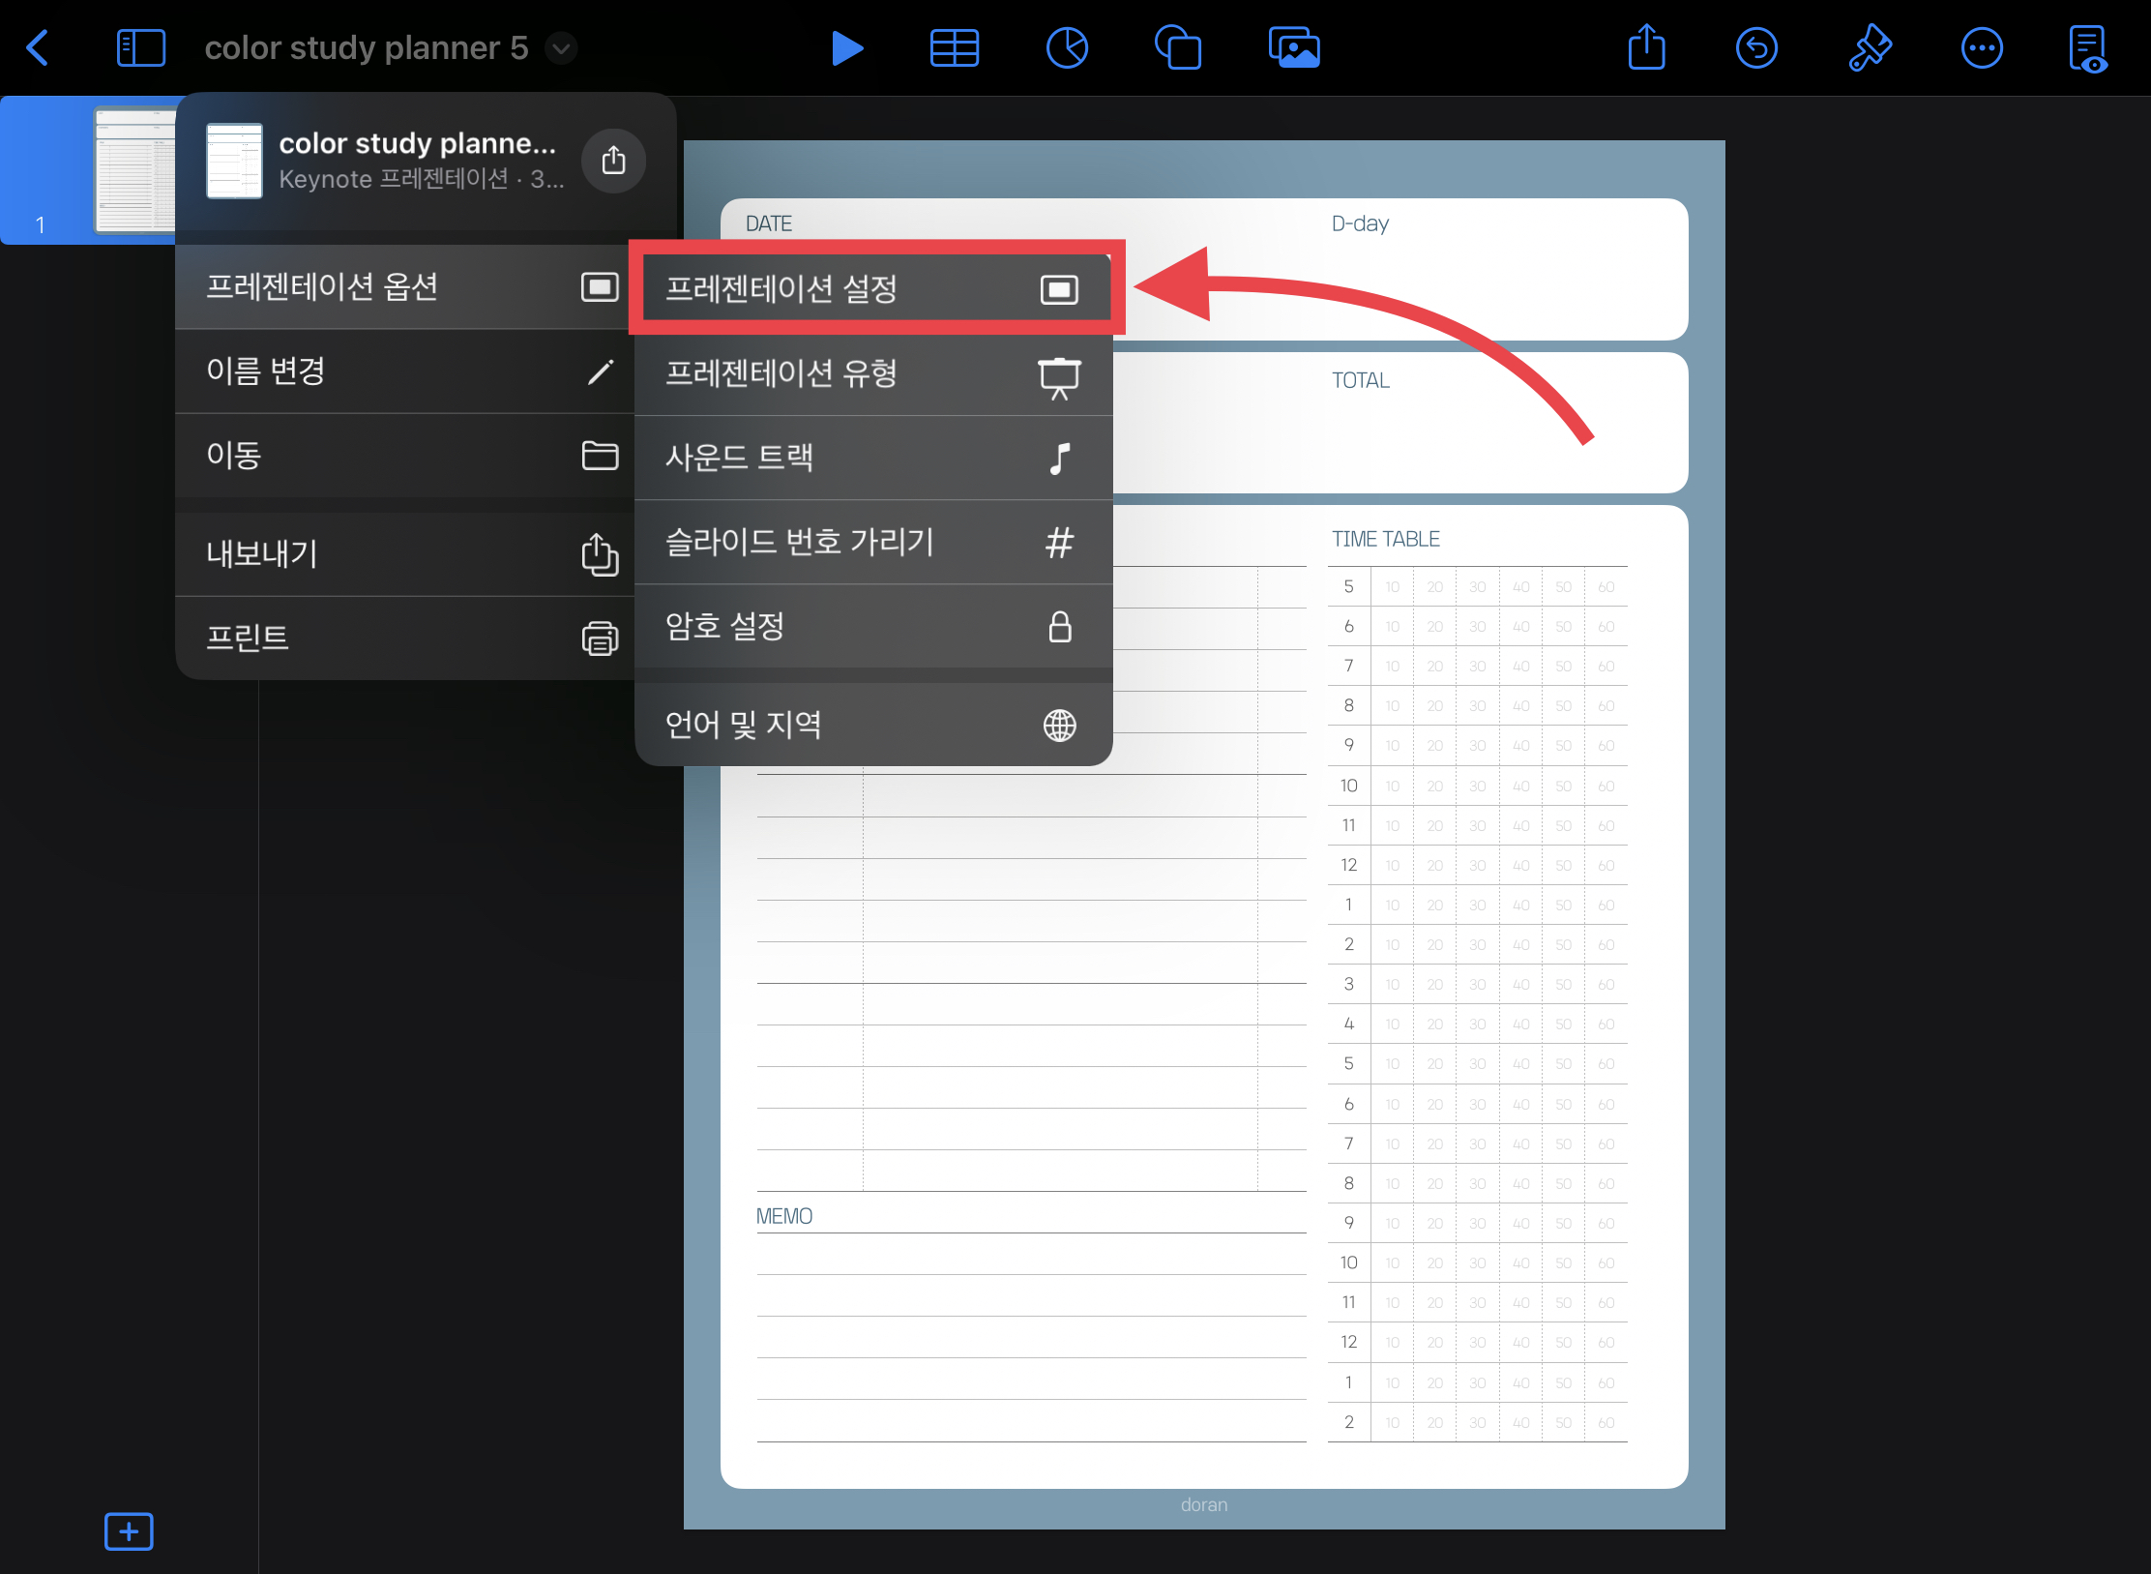Open the Format paintbrush icon

(1869, 48)
